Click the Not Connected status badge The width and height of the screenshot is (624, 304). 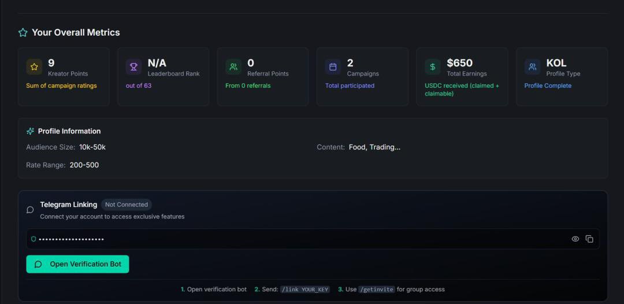tap(126, 205)
